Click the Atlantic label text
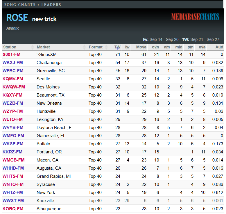This screenshot has width=226, height=214. coord(13,28)
